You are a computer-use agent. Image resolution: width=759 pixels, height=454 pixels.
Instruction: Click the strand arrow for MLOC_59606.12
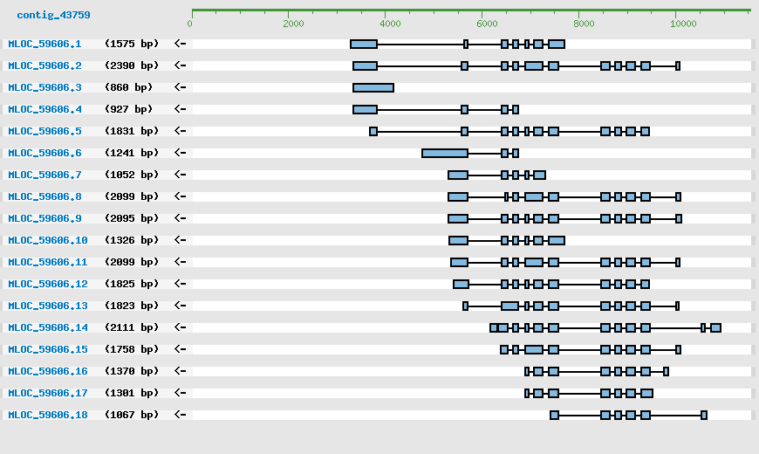pyautogui.click(x=180, y=284)
